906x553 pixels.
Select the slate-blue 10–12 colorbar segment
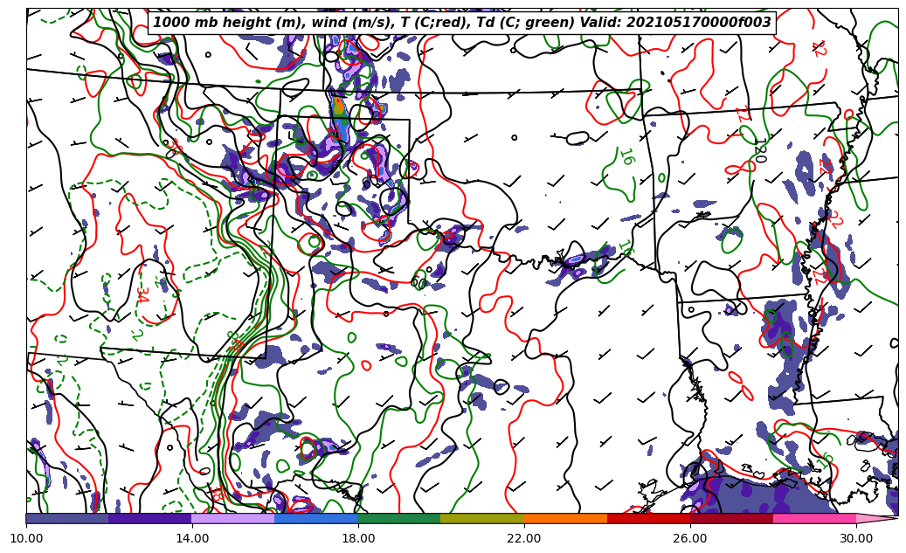click(x=67, y=518)
